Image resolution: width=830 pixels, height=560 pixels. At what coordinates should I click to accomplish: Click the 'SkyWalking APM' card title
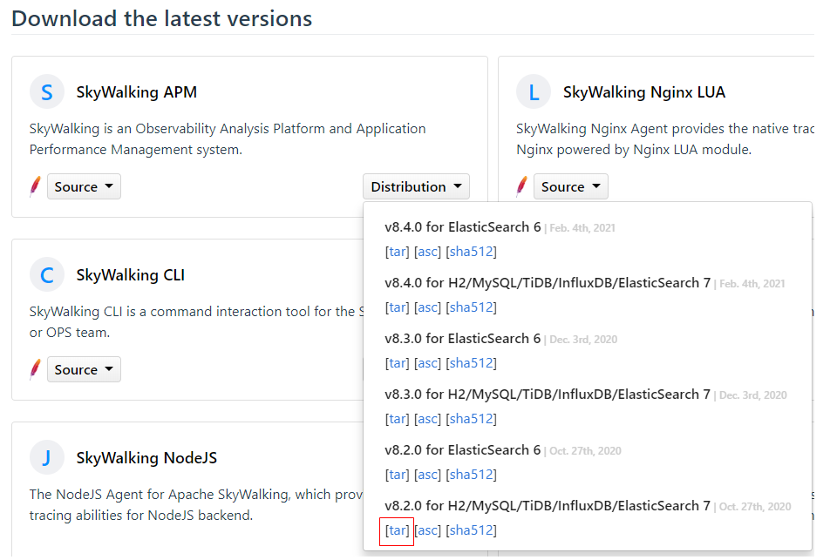(x=137, y=92)
